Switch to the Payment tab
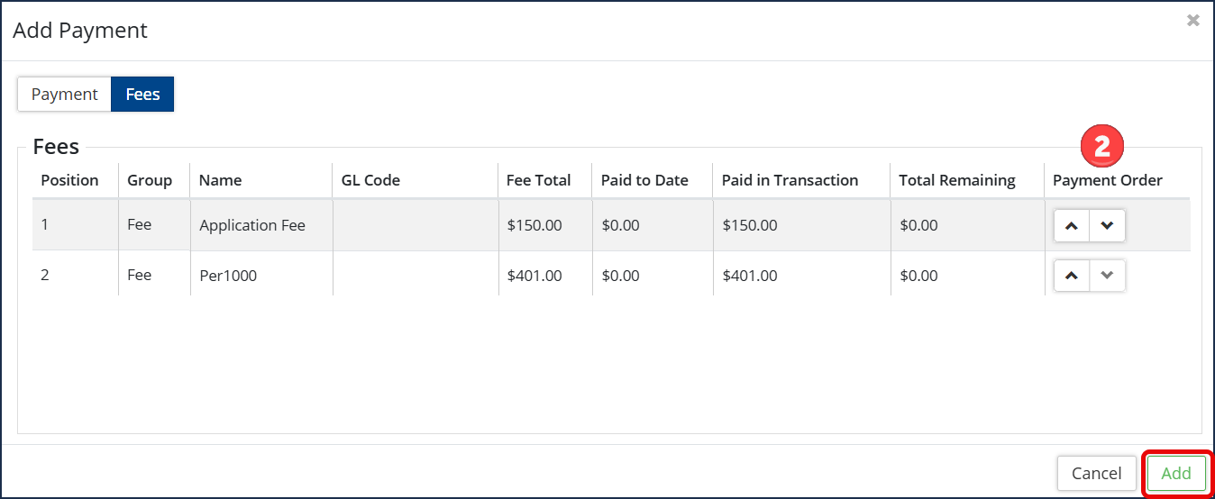The width and height of the screenshot is (1215, 499). (64, 95)
